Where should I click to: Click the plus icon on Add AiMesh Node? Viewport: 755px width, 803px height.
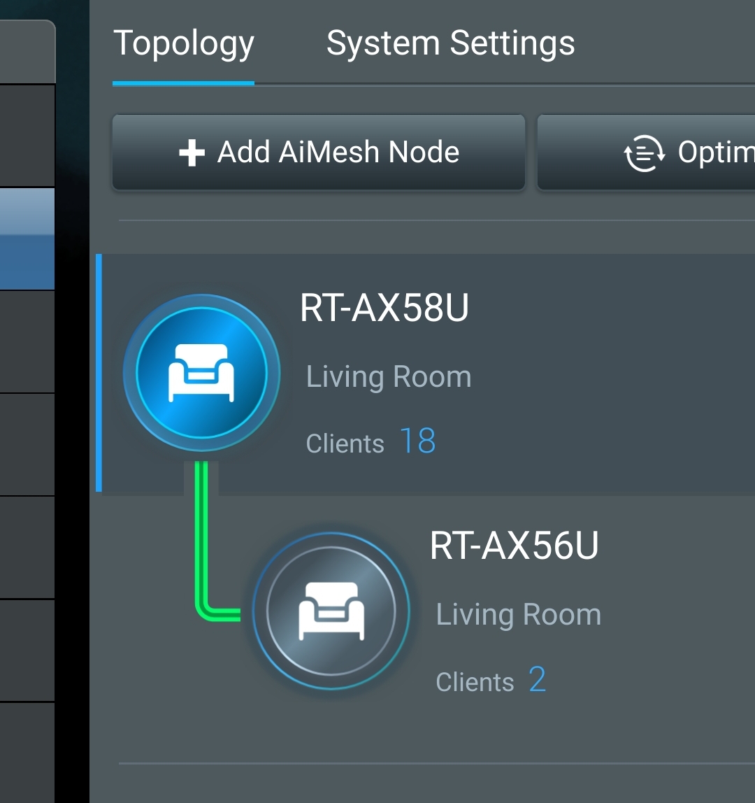pos(192,153)
